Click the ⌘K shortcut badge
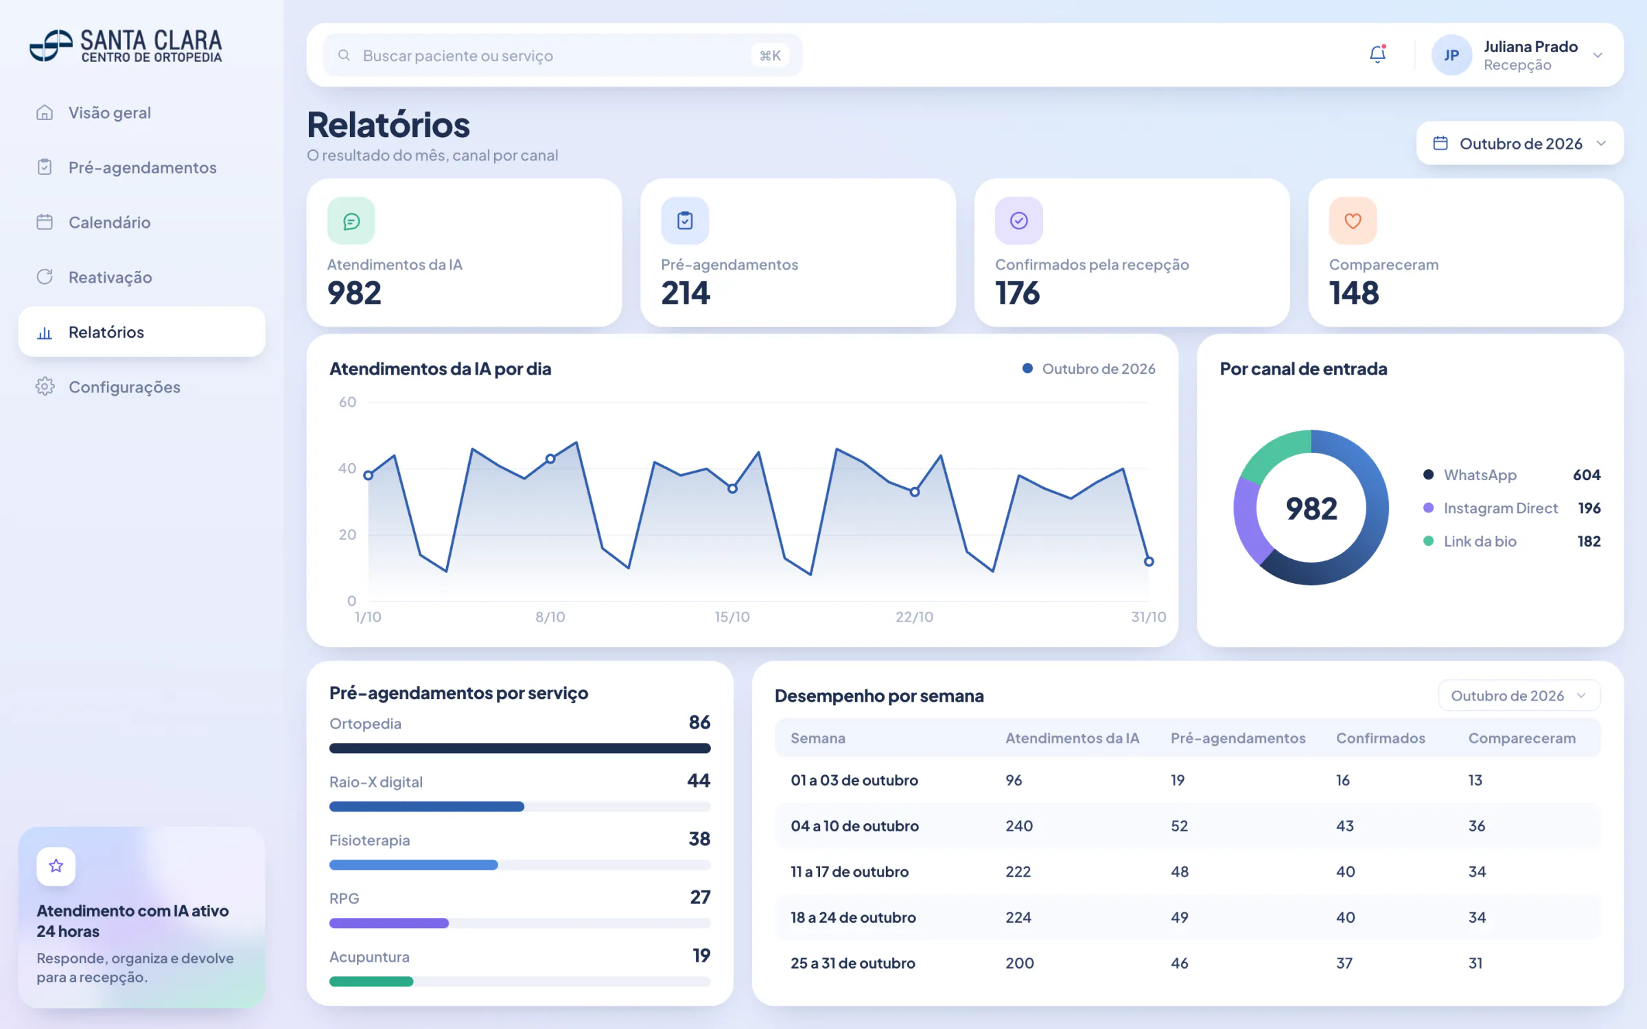This screenshot has width=1647, height=1029. pyautogui.click(x=770, y=56)
